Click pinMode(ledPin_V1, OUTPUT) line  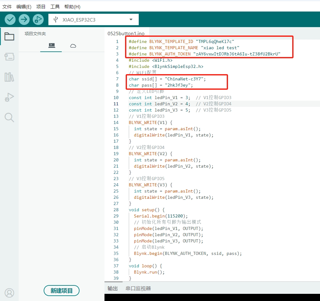(168, 228)
